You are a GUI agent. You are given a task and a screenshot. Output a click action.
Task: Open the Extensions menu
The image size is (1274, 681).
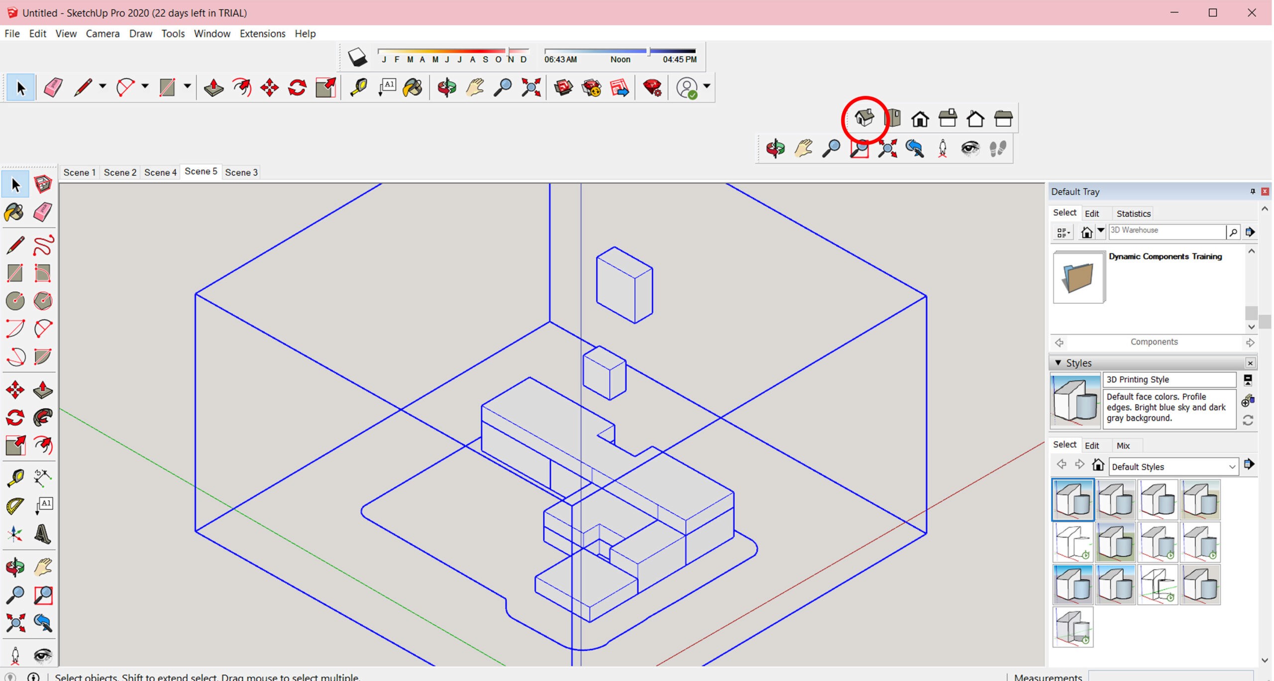(262, 33)
